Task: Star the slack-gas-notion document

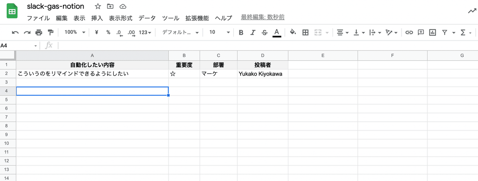Action: [98, 6]
